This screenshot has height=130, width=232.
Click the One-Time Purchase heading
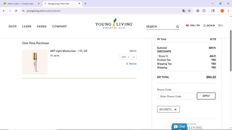point(36,43)
